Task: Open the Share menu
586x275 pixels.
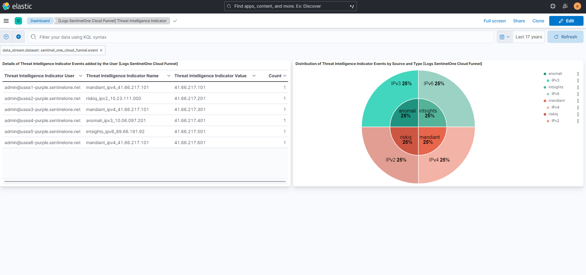Action: point(519,21)
